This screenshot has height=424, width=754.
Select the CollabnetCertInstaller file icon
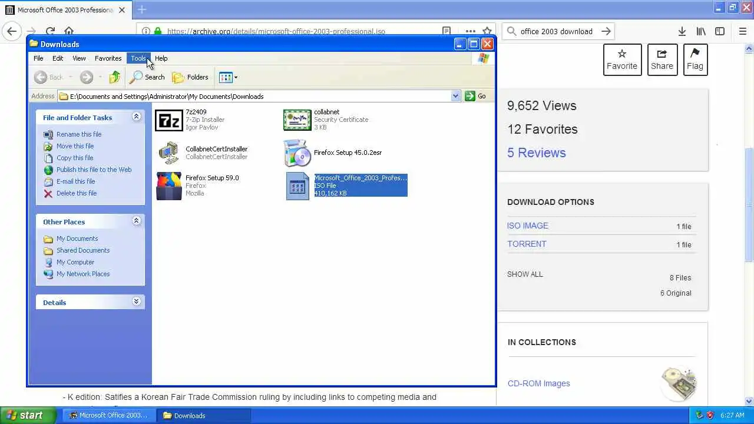point(168,153)
